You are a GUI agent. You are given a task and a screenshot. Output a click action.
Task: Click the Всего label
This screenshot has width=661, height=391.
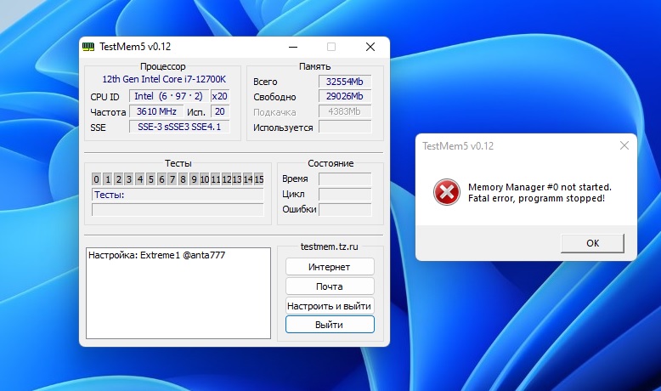pos(265,82)
